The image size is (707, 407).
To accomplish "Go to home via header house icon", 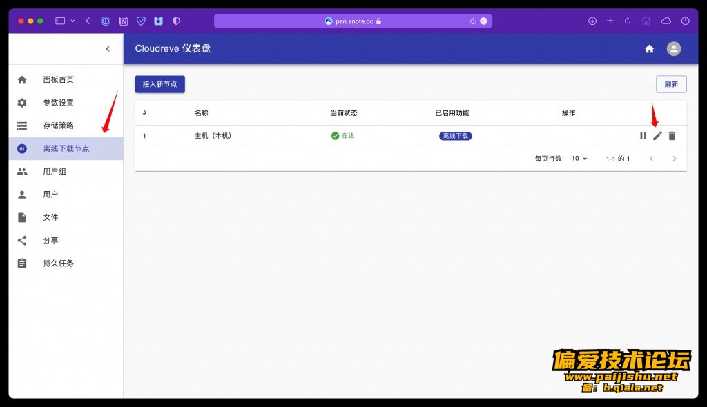I will click(x=649, y=49).
